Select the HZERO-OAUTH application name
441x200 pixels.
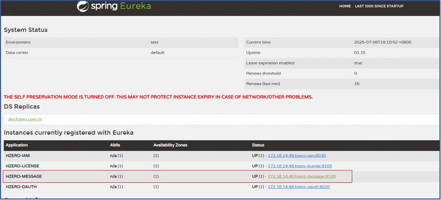20,187
